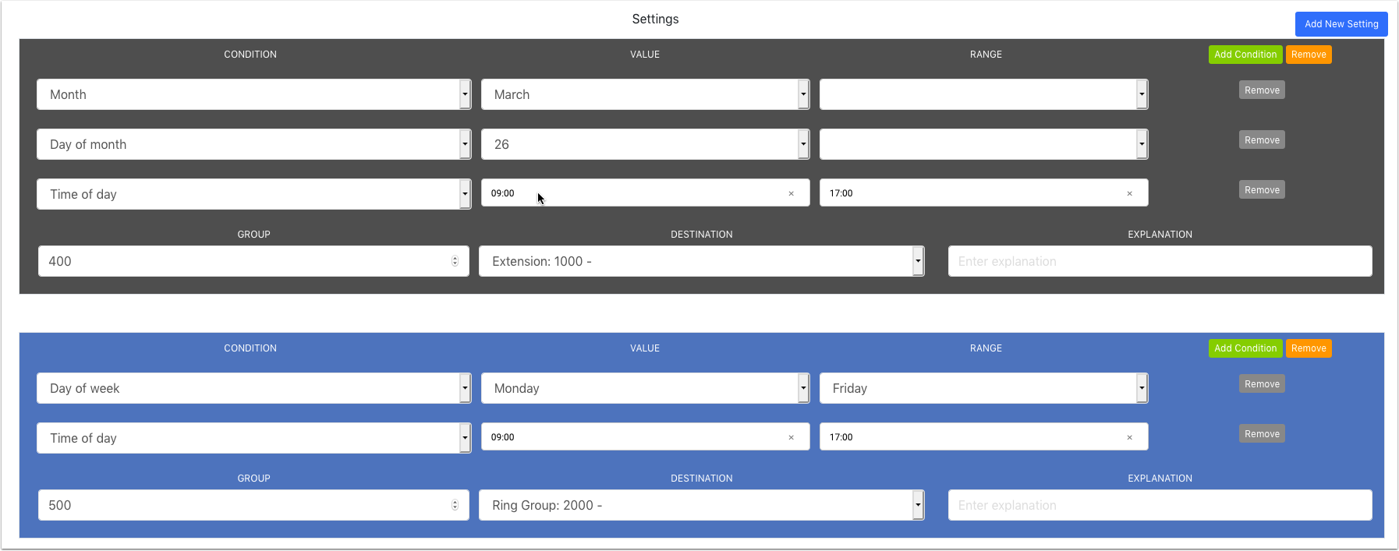1399x551 pixels.
Task: Clear the 17:00 range in the dark panel
Action: click(x=1129, y=194)
